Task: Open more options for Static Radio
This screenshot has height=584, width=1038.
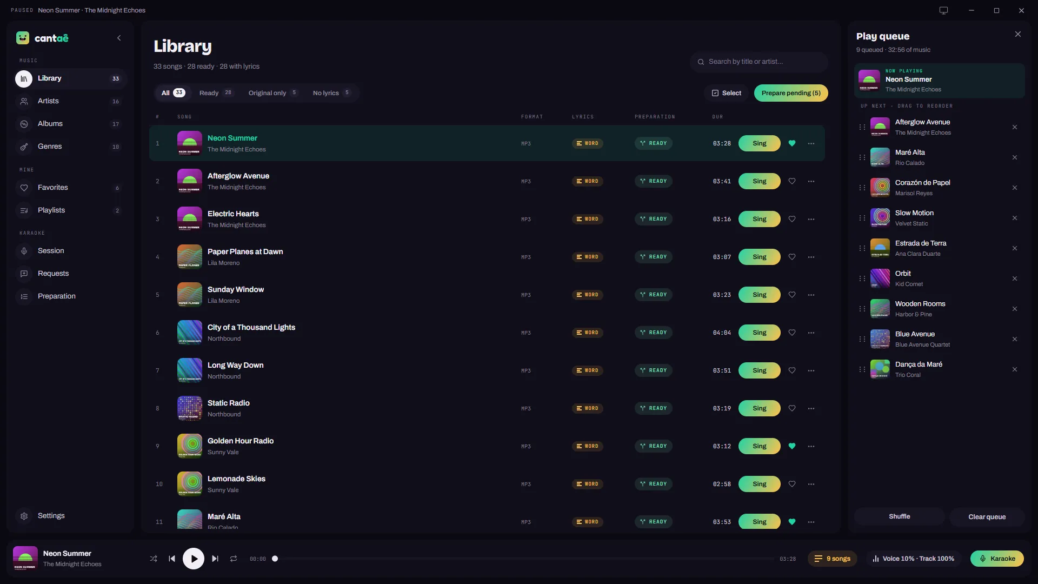Action: pos(811,408)
